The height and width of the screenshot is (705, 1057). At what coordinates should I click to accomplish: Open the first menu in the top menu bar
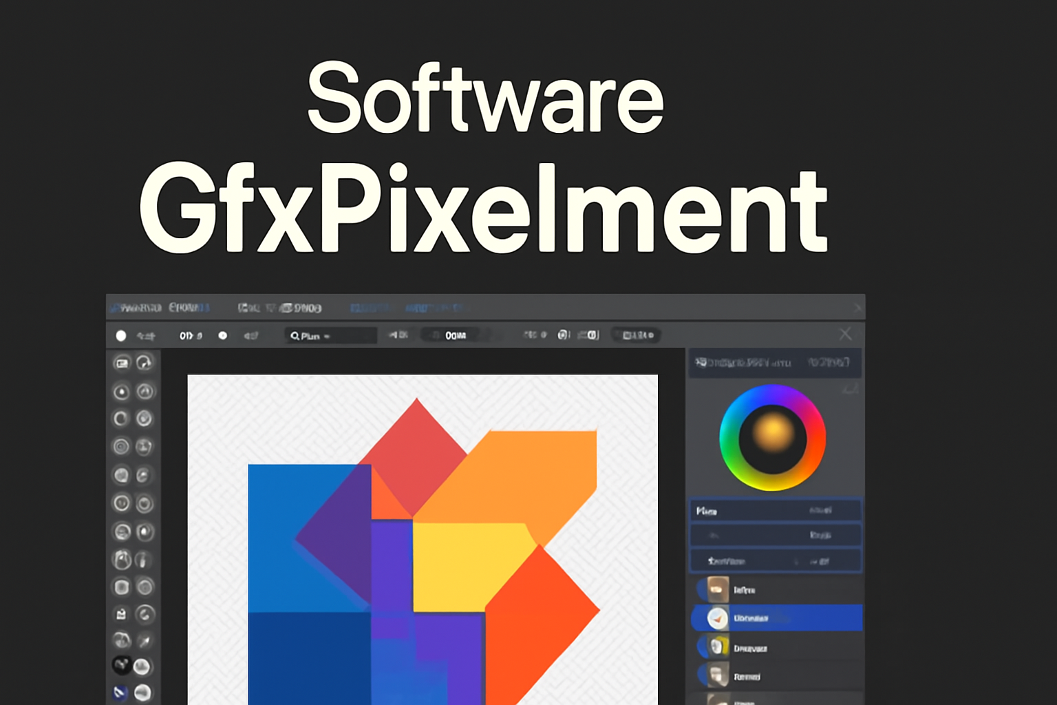(136, 308)
